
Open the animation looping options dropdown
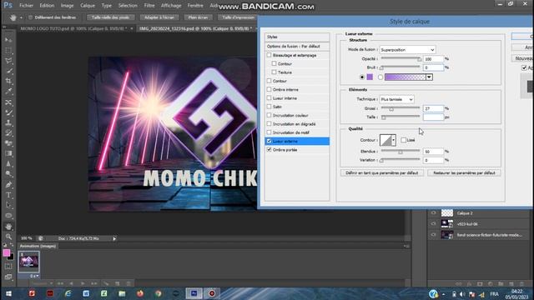pyautogui.click(x=43, y=283)
